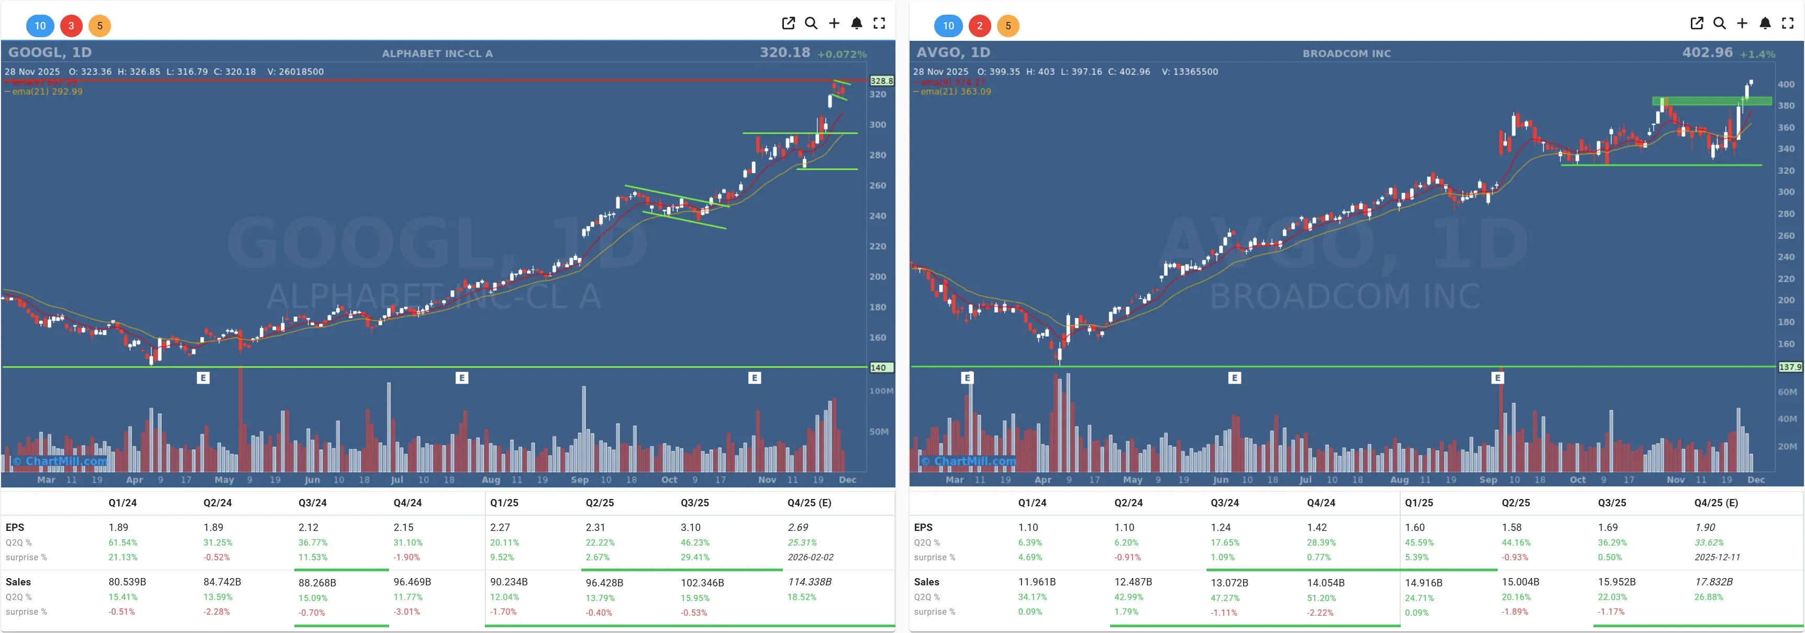The width and height of the screenshot is (1805, 633).
Task: Click the orange rating badge 5 on AVGO
Action: [x=1009, y=26]
